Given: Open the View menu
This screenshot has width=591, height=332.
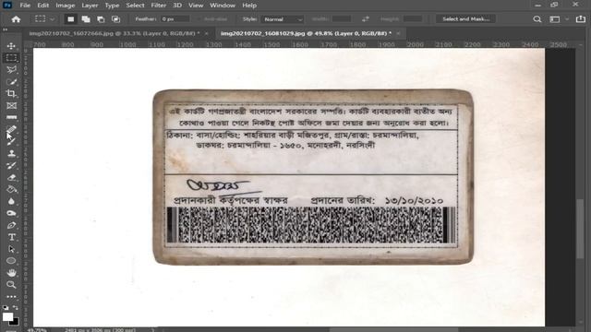Looking at the screenshot, I should tap(196, 6).
